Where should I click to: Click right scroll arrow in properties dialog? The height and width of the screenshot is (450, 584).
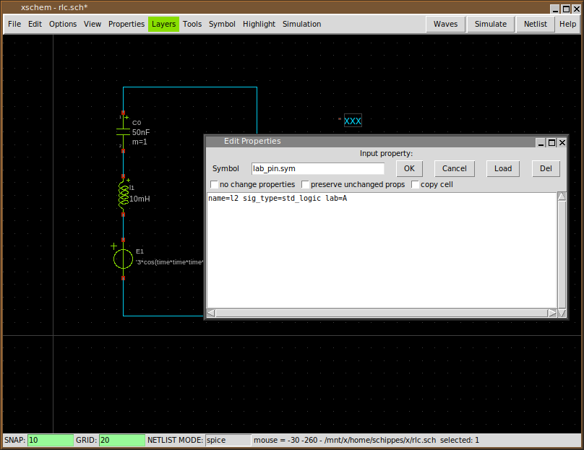pyautogui.click(x=552, y=313)
